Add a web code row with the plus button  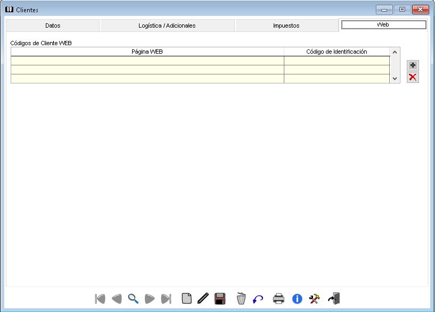click(x=413, y=65)
